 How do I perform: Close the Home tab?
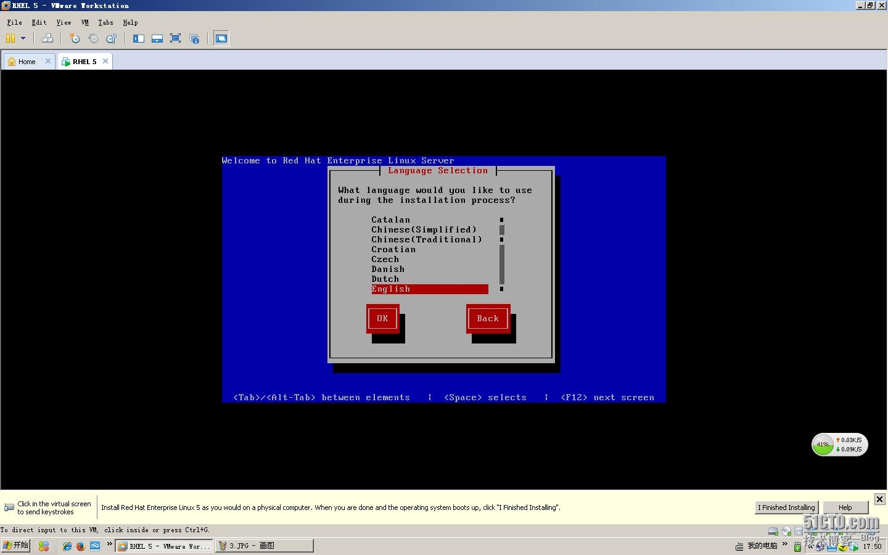pyautogui.click(x=48, y=61)
